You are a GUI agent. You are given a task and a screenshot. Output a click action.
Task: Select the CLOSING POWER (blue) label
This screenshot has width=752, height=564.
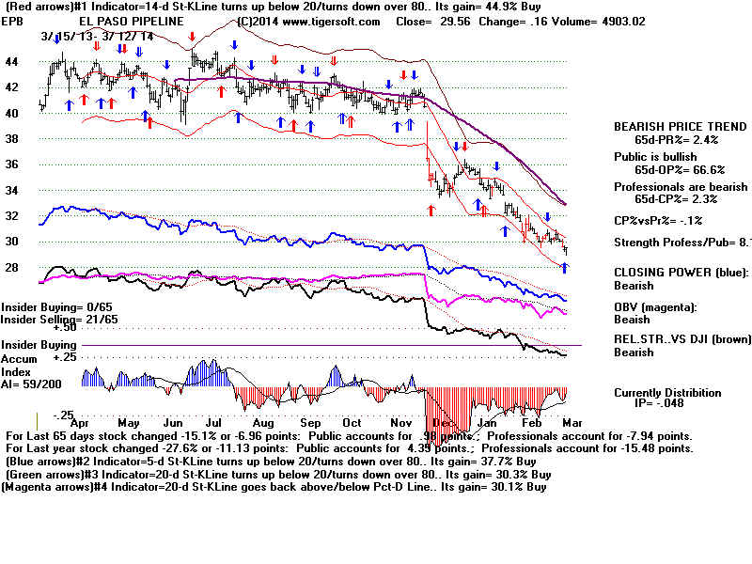681,273
